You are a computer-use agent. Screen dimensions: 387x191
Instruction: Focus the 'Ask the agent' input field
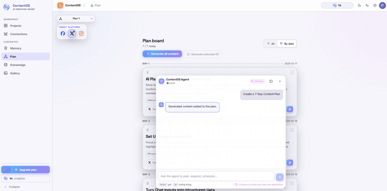[216, 176]
